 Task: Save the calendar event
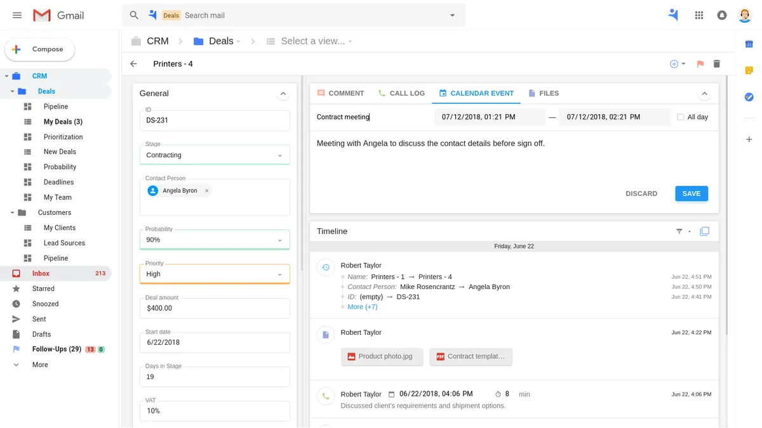[x=691, y=193]
